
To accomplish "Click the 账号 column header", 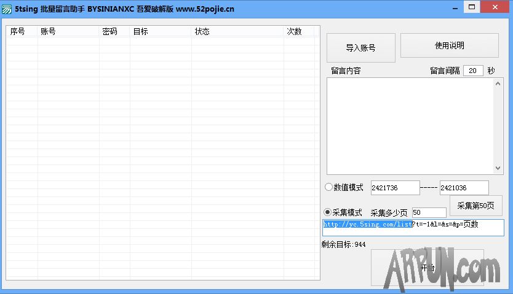I will click(x=68, y=31).
